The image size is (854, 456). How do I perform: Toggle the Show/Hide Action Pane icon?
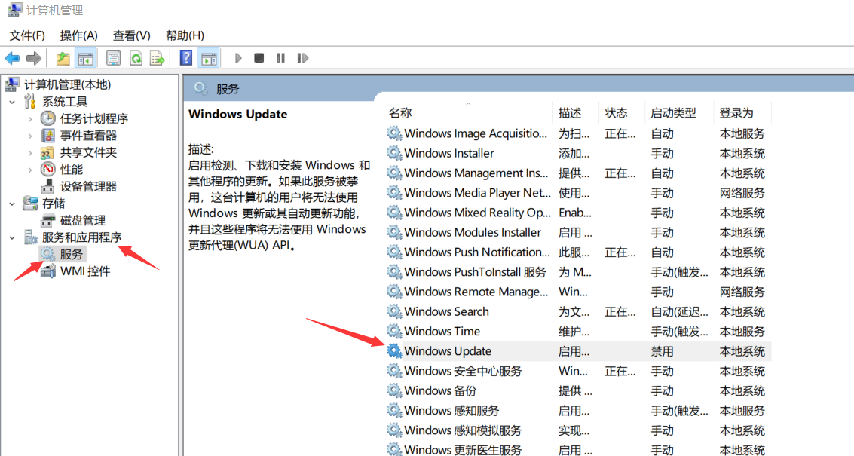pyautogui.click(x=209, y=58)
